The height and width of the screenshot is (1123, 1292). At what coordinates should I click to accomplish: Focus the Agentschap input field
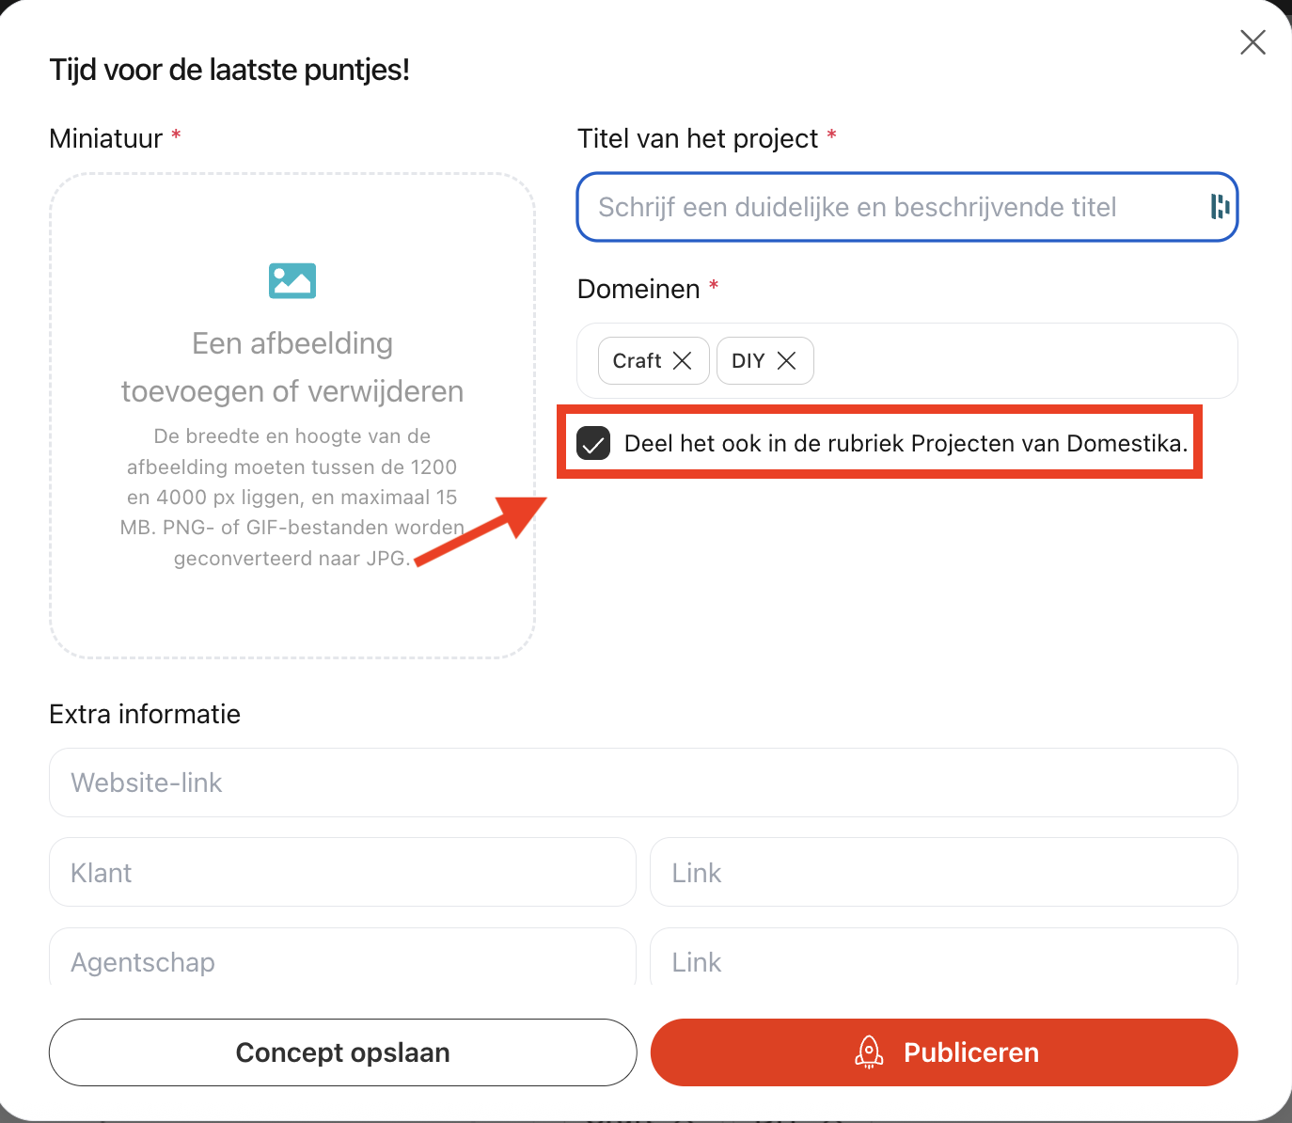(x=343, y=957)
